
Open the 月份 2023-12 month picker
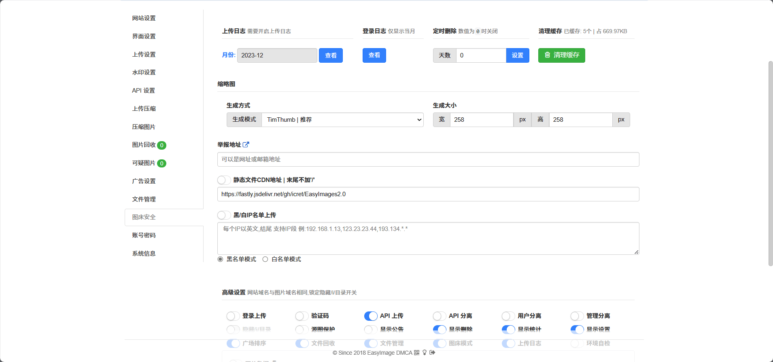[277, 55]
